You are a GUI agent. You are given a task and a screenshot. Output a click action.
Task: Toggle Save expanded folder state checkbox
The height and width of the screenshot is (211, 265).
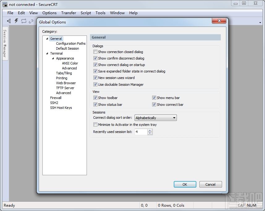point(95,71)
